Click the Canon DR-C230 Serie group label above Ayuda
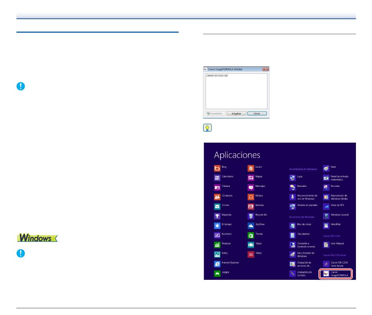 coord(334,255)
